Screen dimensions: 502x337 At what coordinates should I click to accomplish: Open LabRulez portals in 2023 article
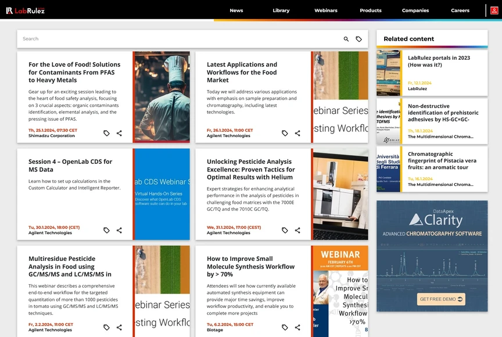pos(439,61)
